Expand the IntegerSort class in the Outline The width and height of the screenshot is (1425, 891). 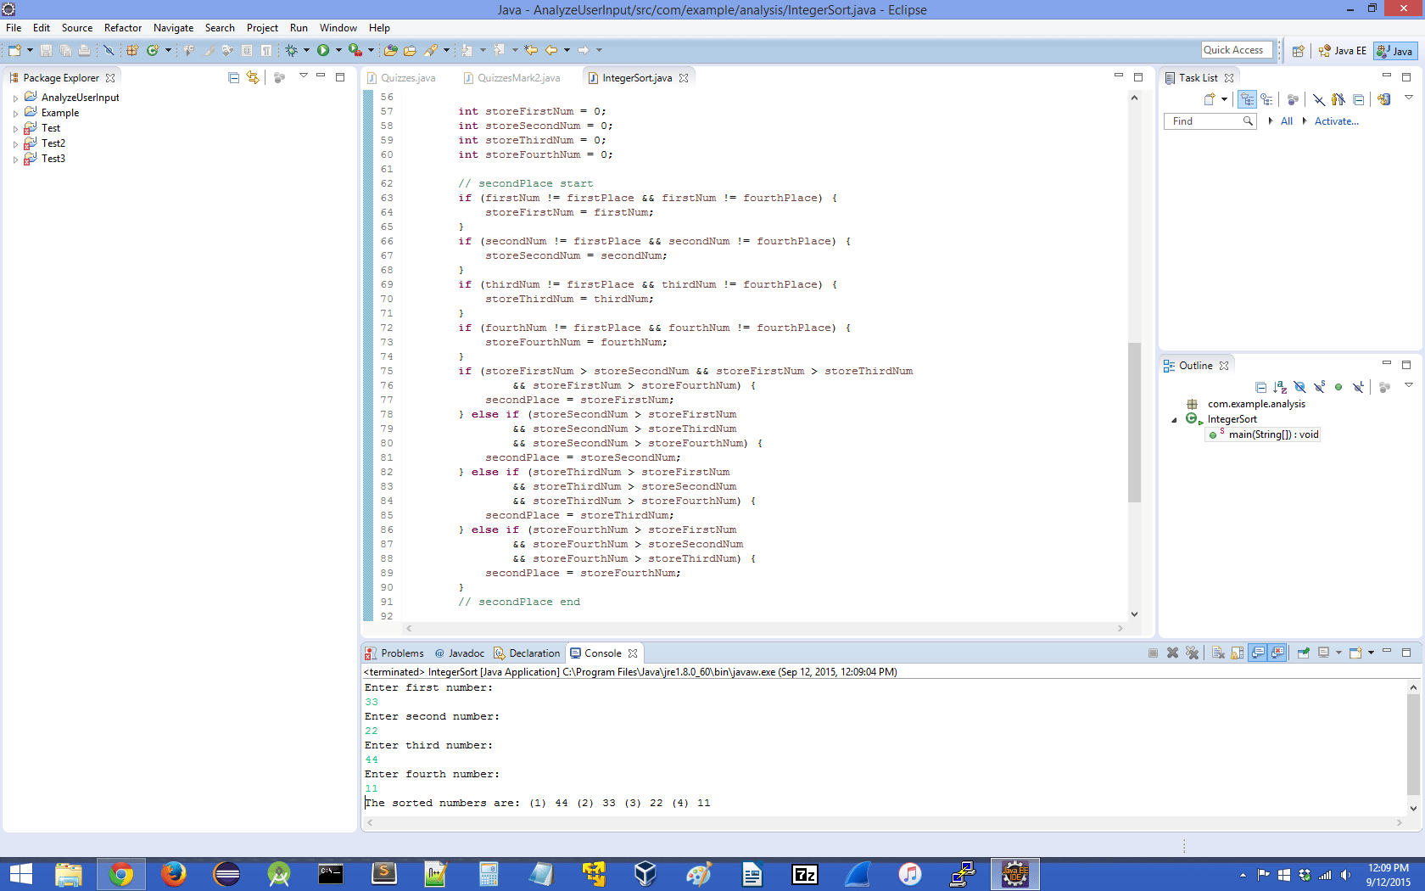[1174, 419]
